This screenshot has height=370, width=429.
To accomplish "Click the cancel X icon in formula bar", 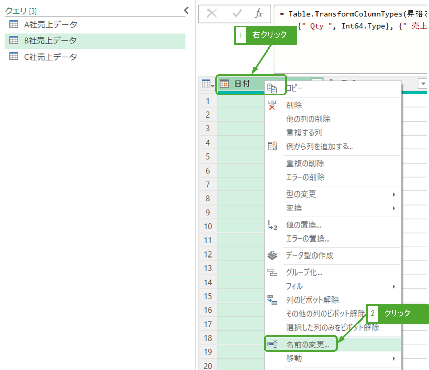I will click(212, 14).
